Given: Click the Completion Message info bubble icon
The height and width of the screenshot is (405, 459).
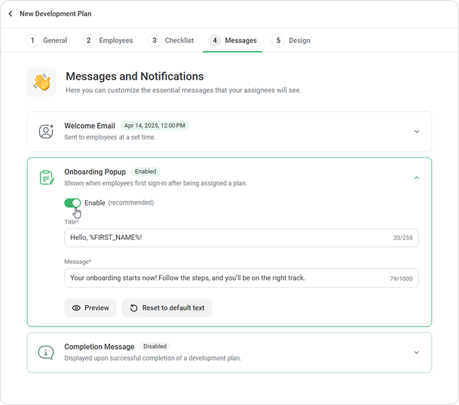Looking at the screenshot, I should (46, 352).
